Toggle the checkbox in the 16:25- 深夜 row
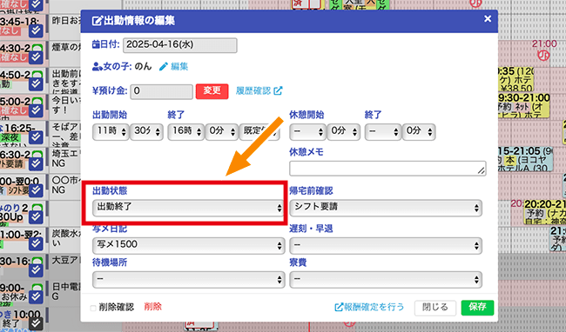 coord(36,136)
